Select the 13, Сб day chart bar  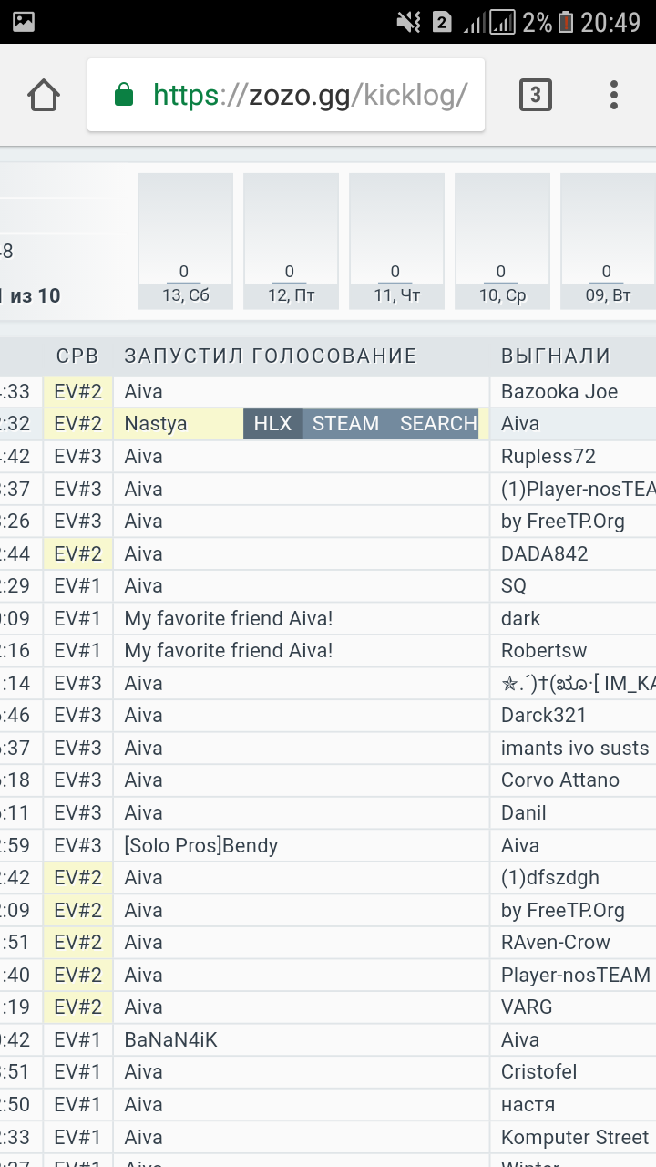pos(185,242)
